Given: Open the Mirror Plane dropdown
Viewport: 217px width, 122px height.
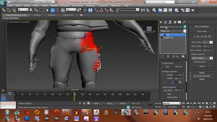Looking at the screenshot, I should (x=208, y=42).
